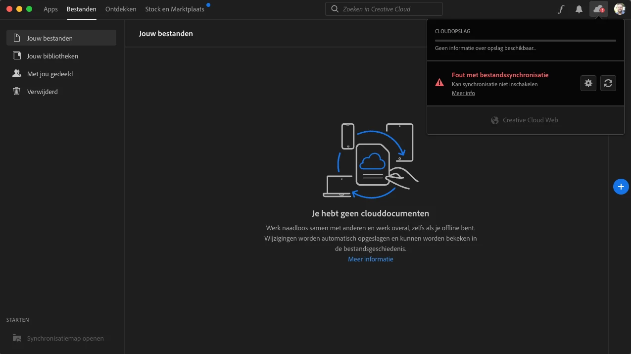Focus the Zoeken in Creative Cloud field

pos(384,9)
